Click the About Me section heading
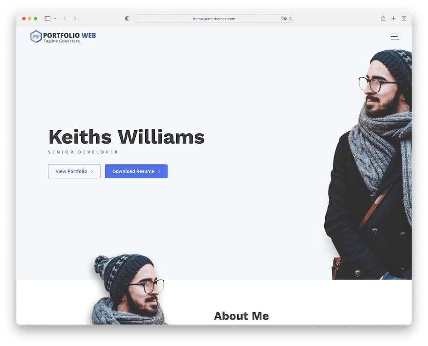This screenshot has width=428, height=346. pos(241,316)
